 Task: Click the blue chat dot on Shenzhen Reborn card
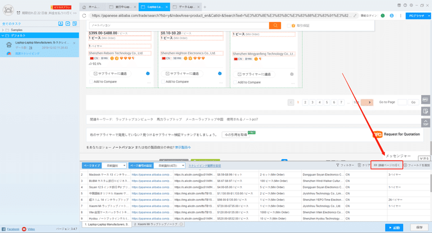click(147, 73)
